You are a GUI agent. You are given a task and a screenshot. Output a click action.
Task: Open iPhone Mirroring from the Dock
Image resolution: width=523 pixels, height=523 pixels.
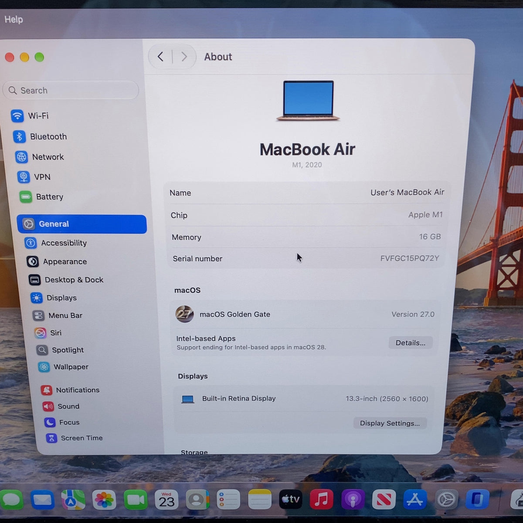[477, 499]
